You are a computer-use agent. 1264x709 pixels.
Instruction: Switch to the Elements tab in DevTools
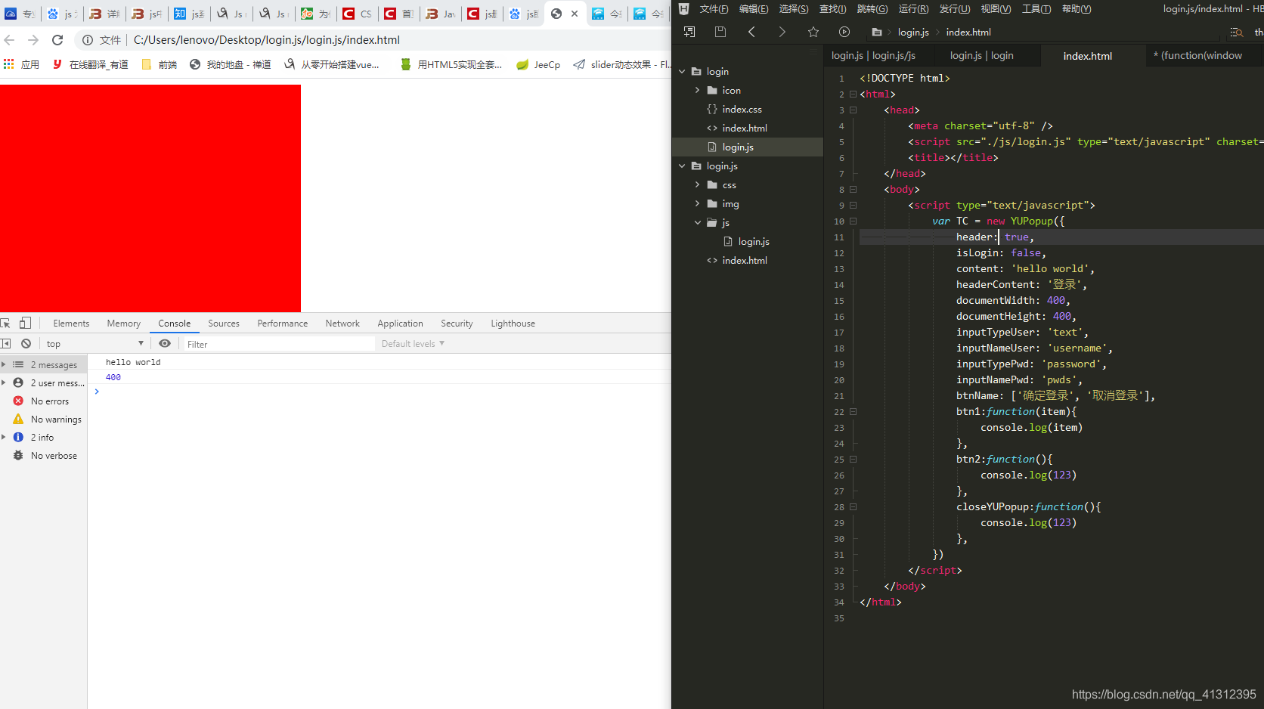[71, 324]
